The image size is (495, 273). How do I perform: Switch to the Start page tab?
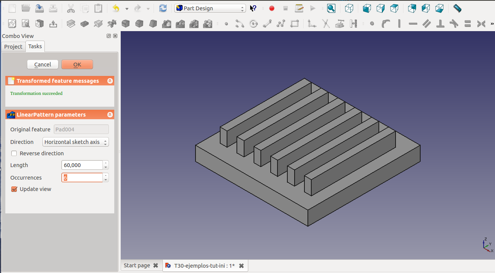pyautogui.click(x=137, y=265)
